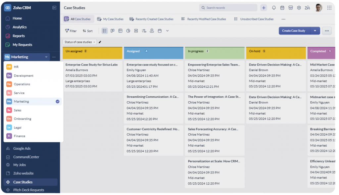Open the apps grid launcher icon
339x195 pixels.
(x=329, y=8)
